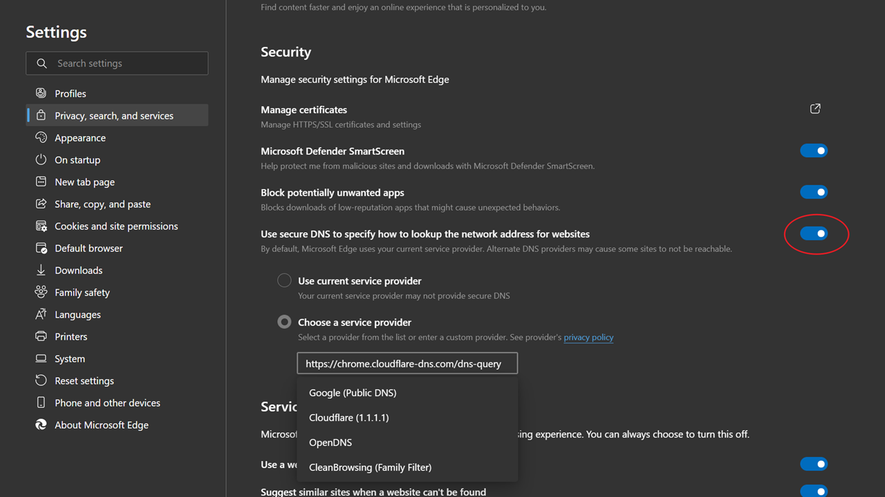Image resolution: width=885 pixels, height=497 pixels.
Task: Click the Profiles icon in sidebar
Action: pos(41,93)
